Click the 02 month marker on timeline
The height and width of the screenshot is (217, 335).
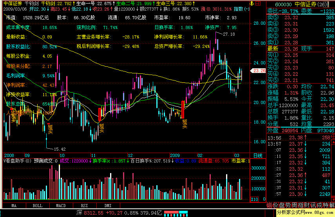tap(200, 155)
